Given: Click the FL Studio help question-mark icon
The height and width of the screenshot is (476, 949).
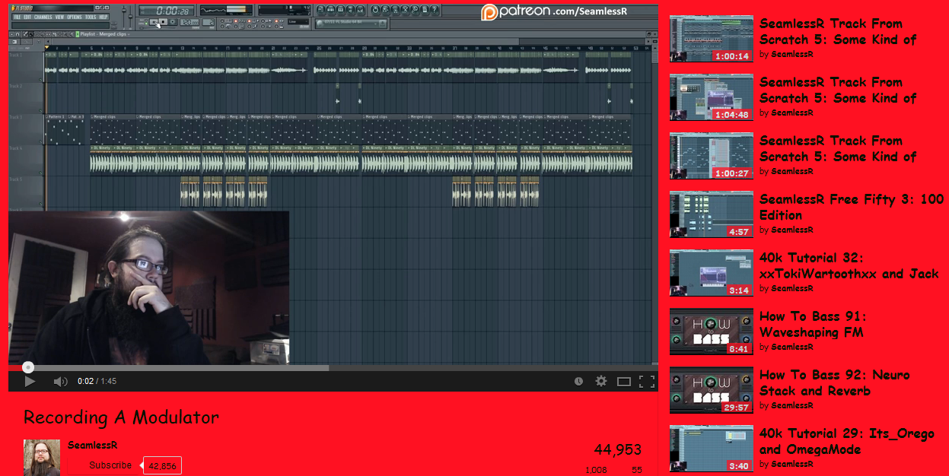Looking at the screenshot, I should 434,9.
